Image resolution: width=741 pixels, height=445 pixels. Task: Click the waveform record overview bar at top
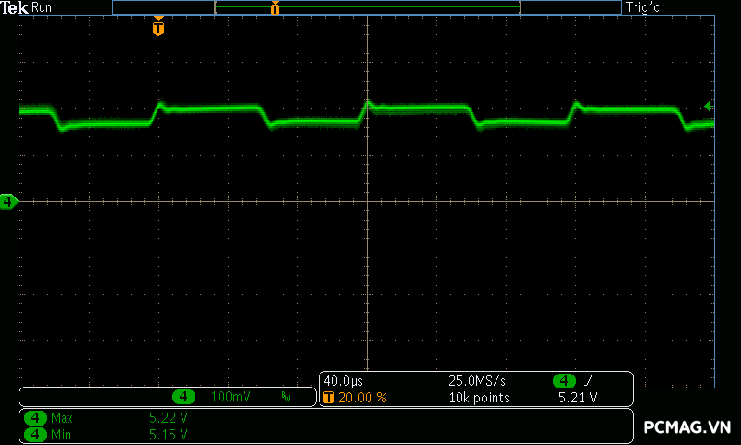click(x=367, y=7)
